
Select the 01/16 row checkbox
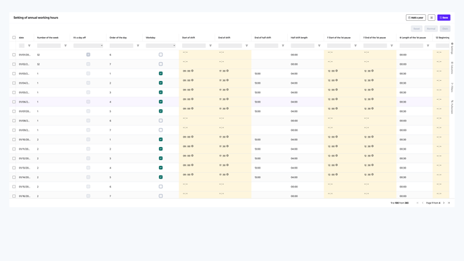tap(14, 196)
